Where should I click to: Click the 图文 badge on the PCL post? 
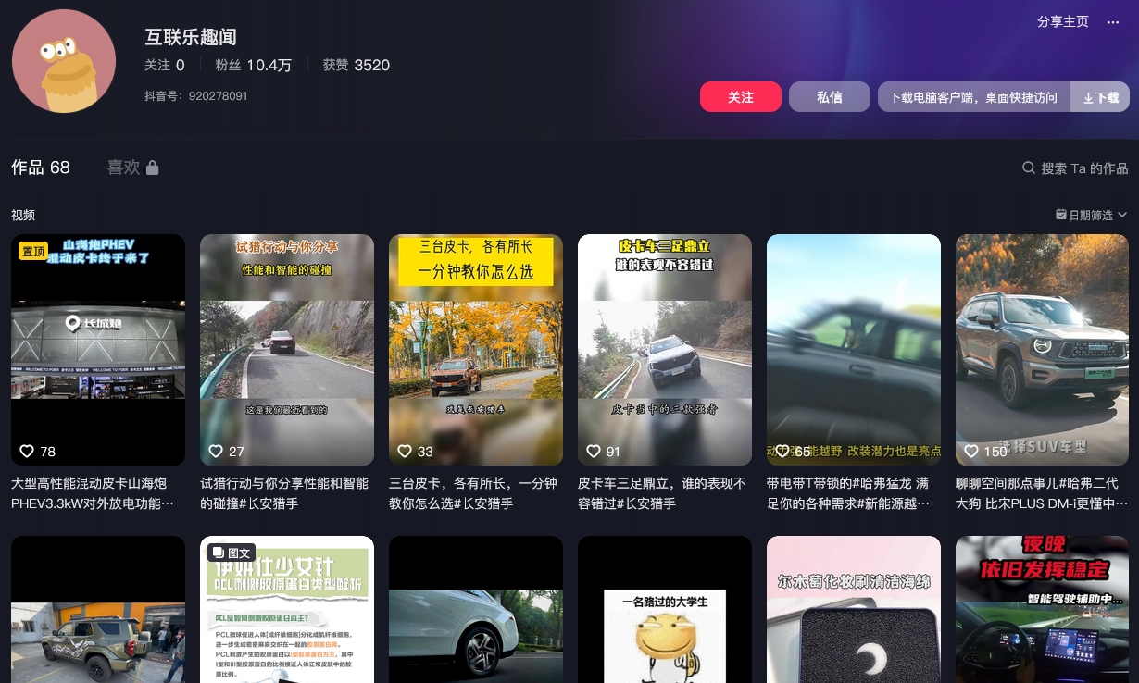(232, 553)
